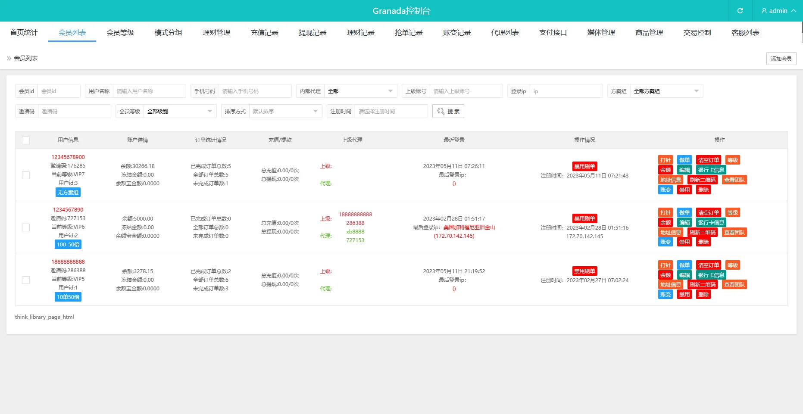This screenshot has width=803, height=414.
Task: Open the 方案组 dropdown
Action: 666,91
